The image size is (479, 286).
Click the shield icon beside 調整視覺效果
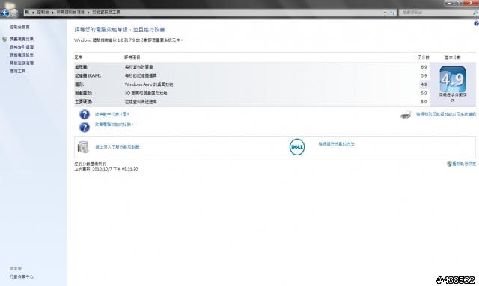pyautogui.click(x=4, y=40)
